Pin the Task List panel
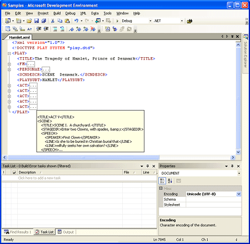 pyautogui.click(x=148, y=166)
